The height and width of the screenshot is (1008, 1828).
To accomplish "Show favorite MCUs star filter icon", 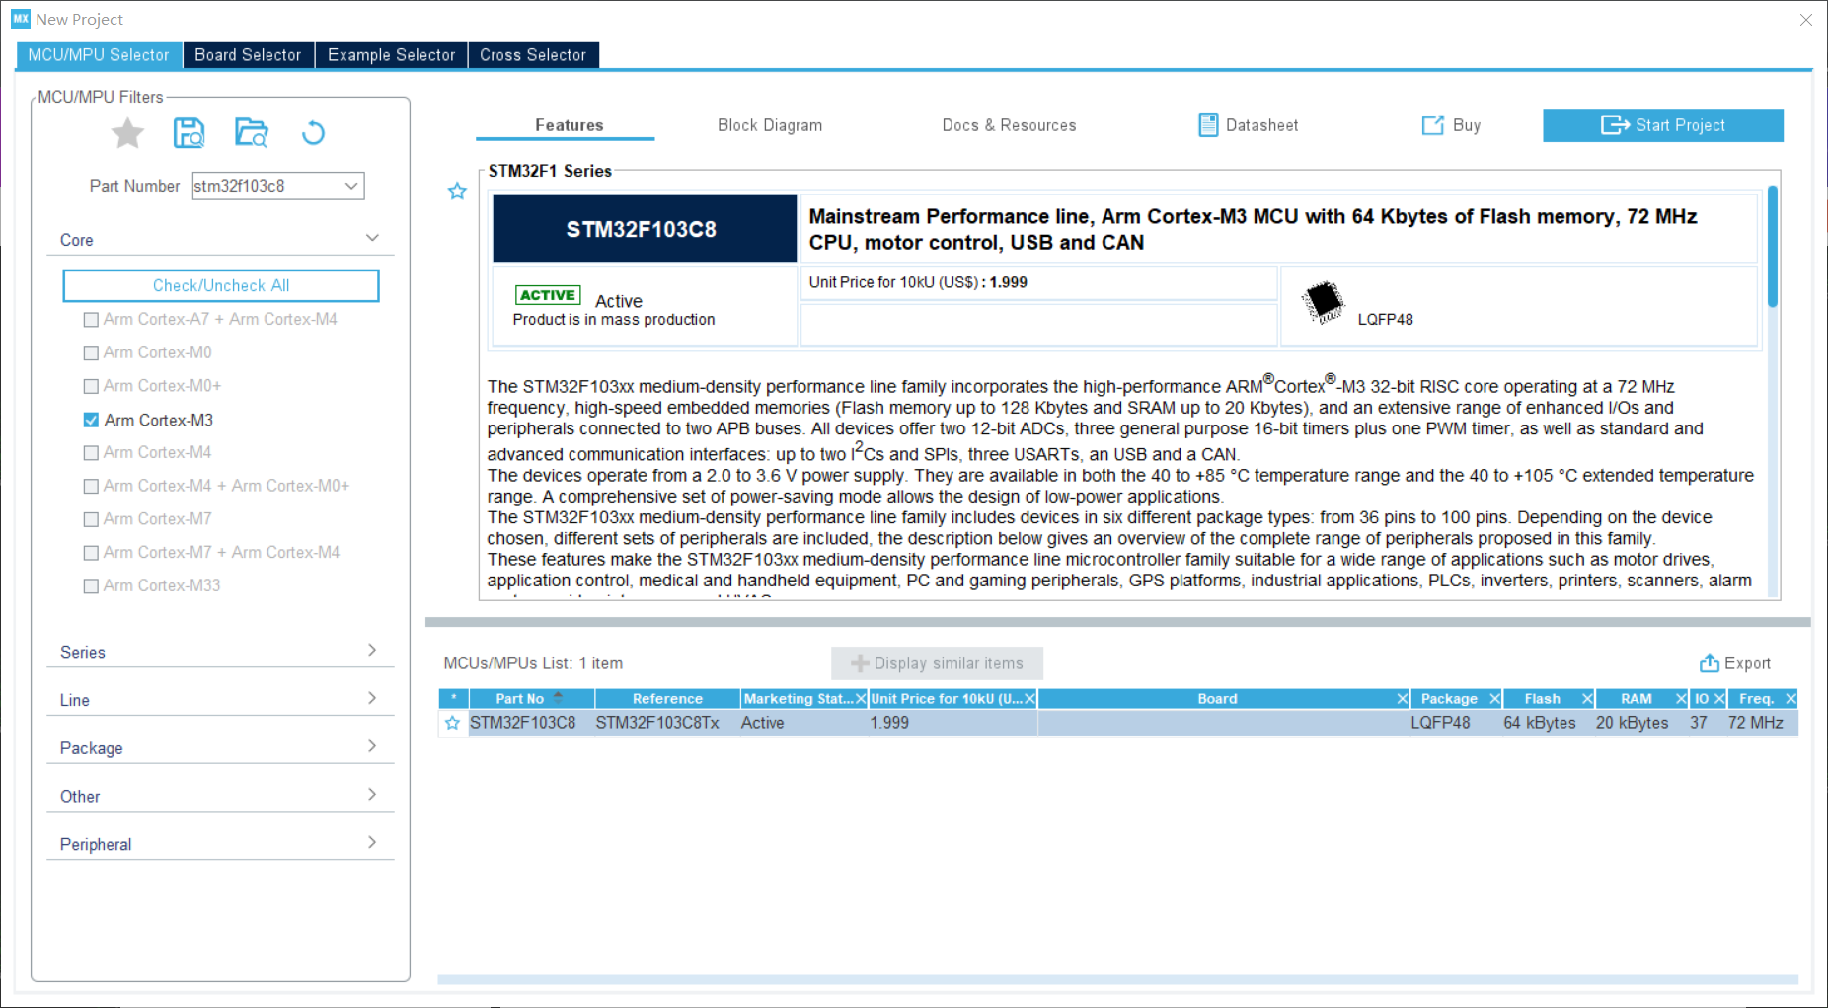I will coord(127,133).
